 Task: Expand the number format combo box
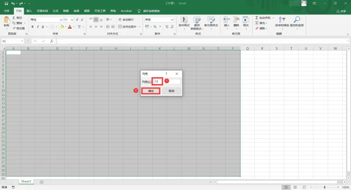(x=172, y=20)
